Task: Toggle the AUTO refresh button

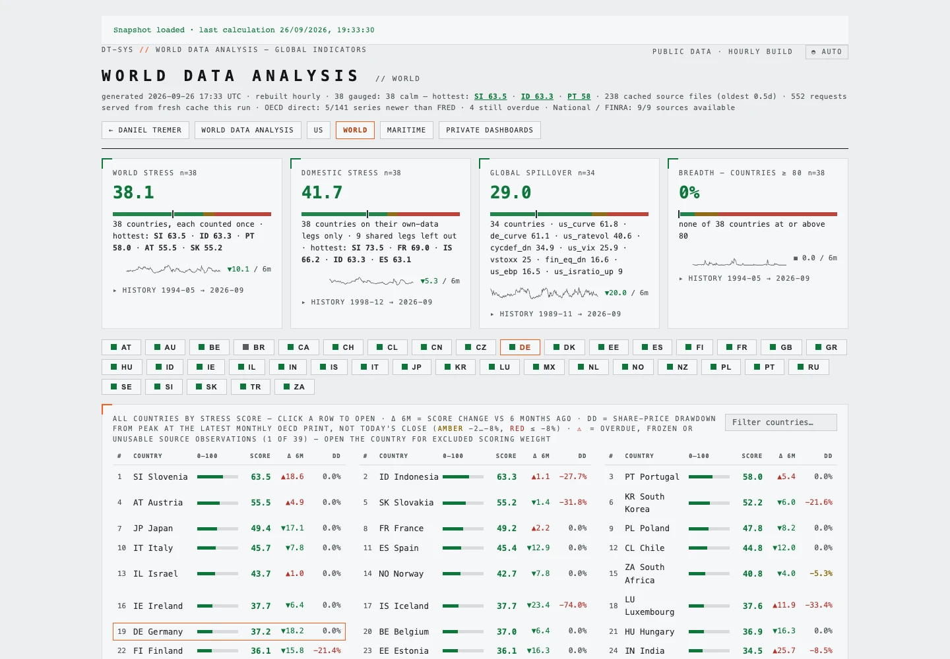Action: pyautogui.click(x=827, y=52)
